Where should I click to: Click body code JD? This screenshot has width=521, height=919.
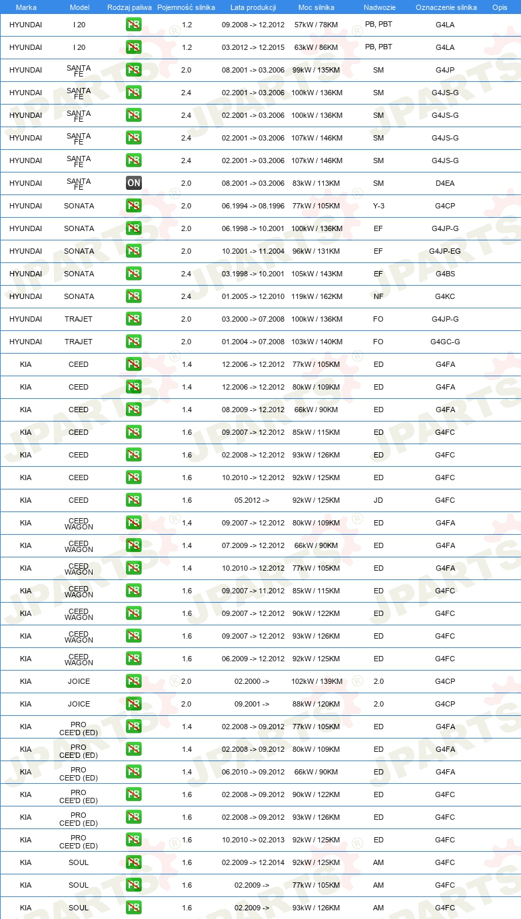(378, 500)
